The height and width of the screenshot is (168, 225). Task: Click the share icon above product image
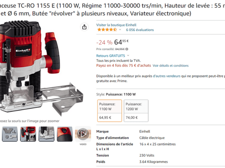click(x=84, y=27)
